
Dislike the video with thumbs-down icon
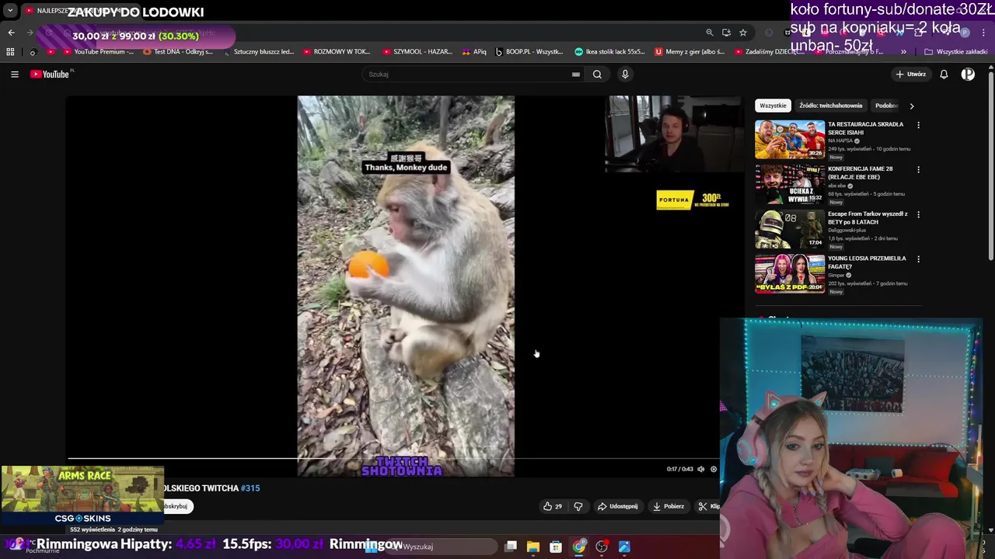(x=578, y=506)
